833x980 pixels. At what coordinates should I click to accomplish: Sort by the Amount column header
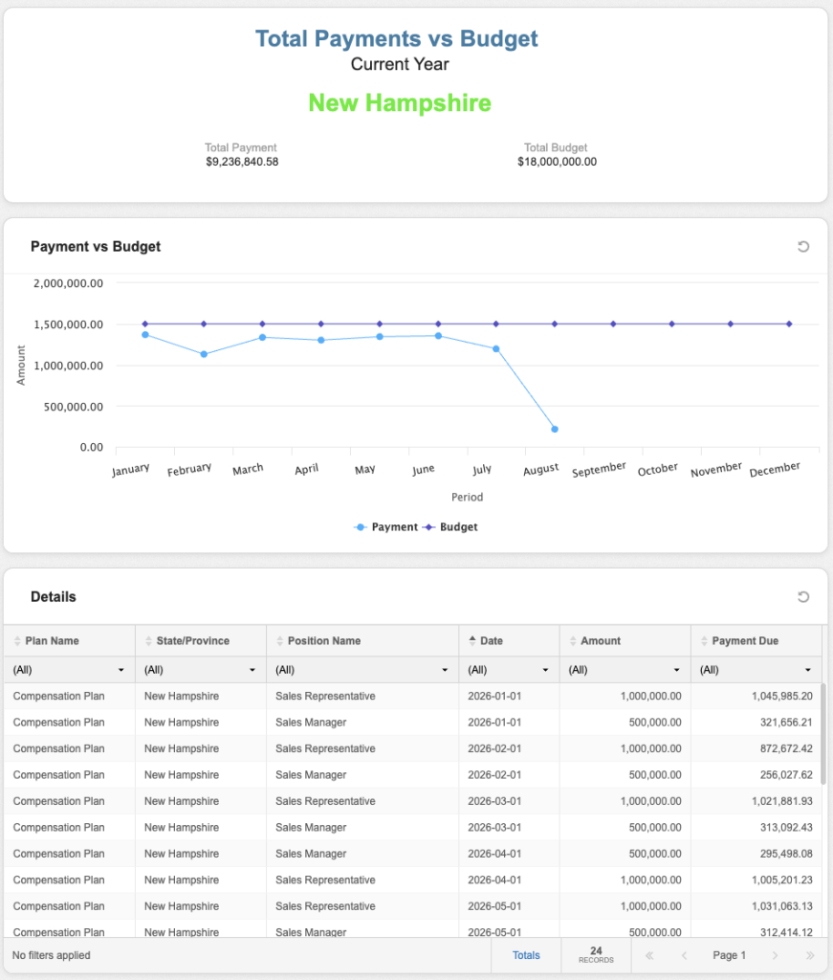coord(601,641)
